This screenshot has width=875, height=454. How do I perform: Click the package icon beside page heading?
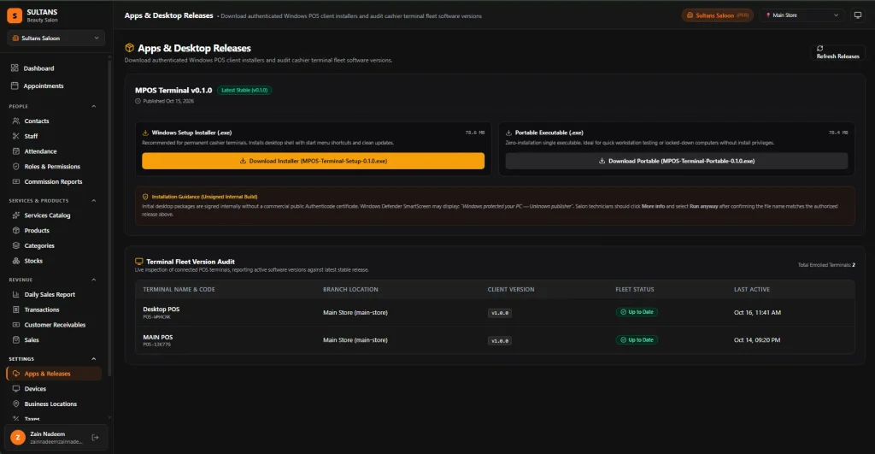tap(130, 48)
